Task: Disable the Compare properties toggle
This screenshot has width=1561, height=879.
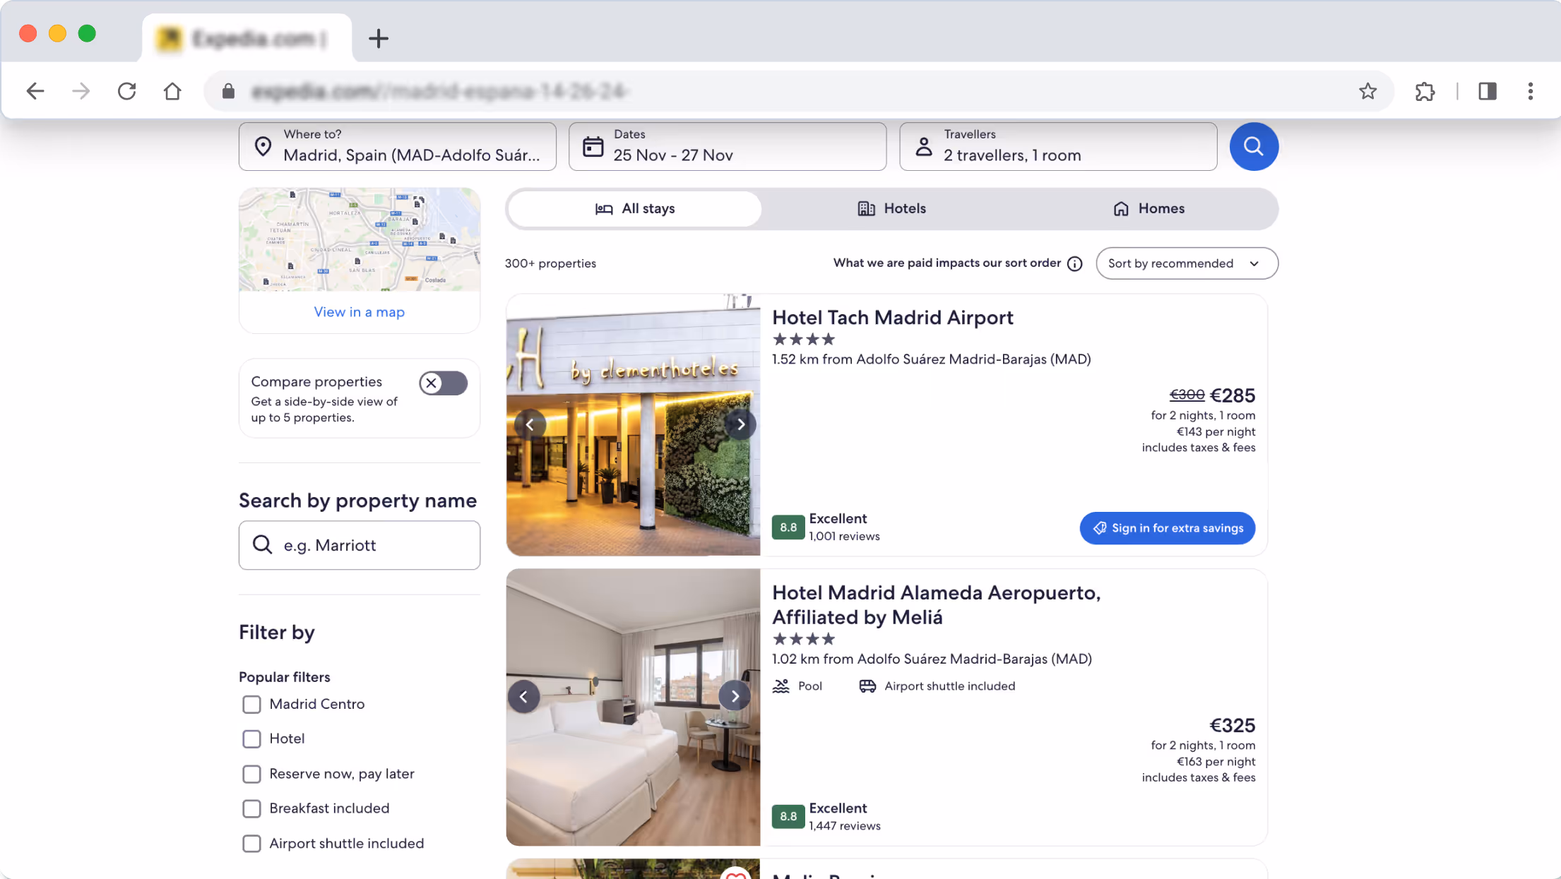Action: tap(443, 383)
